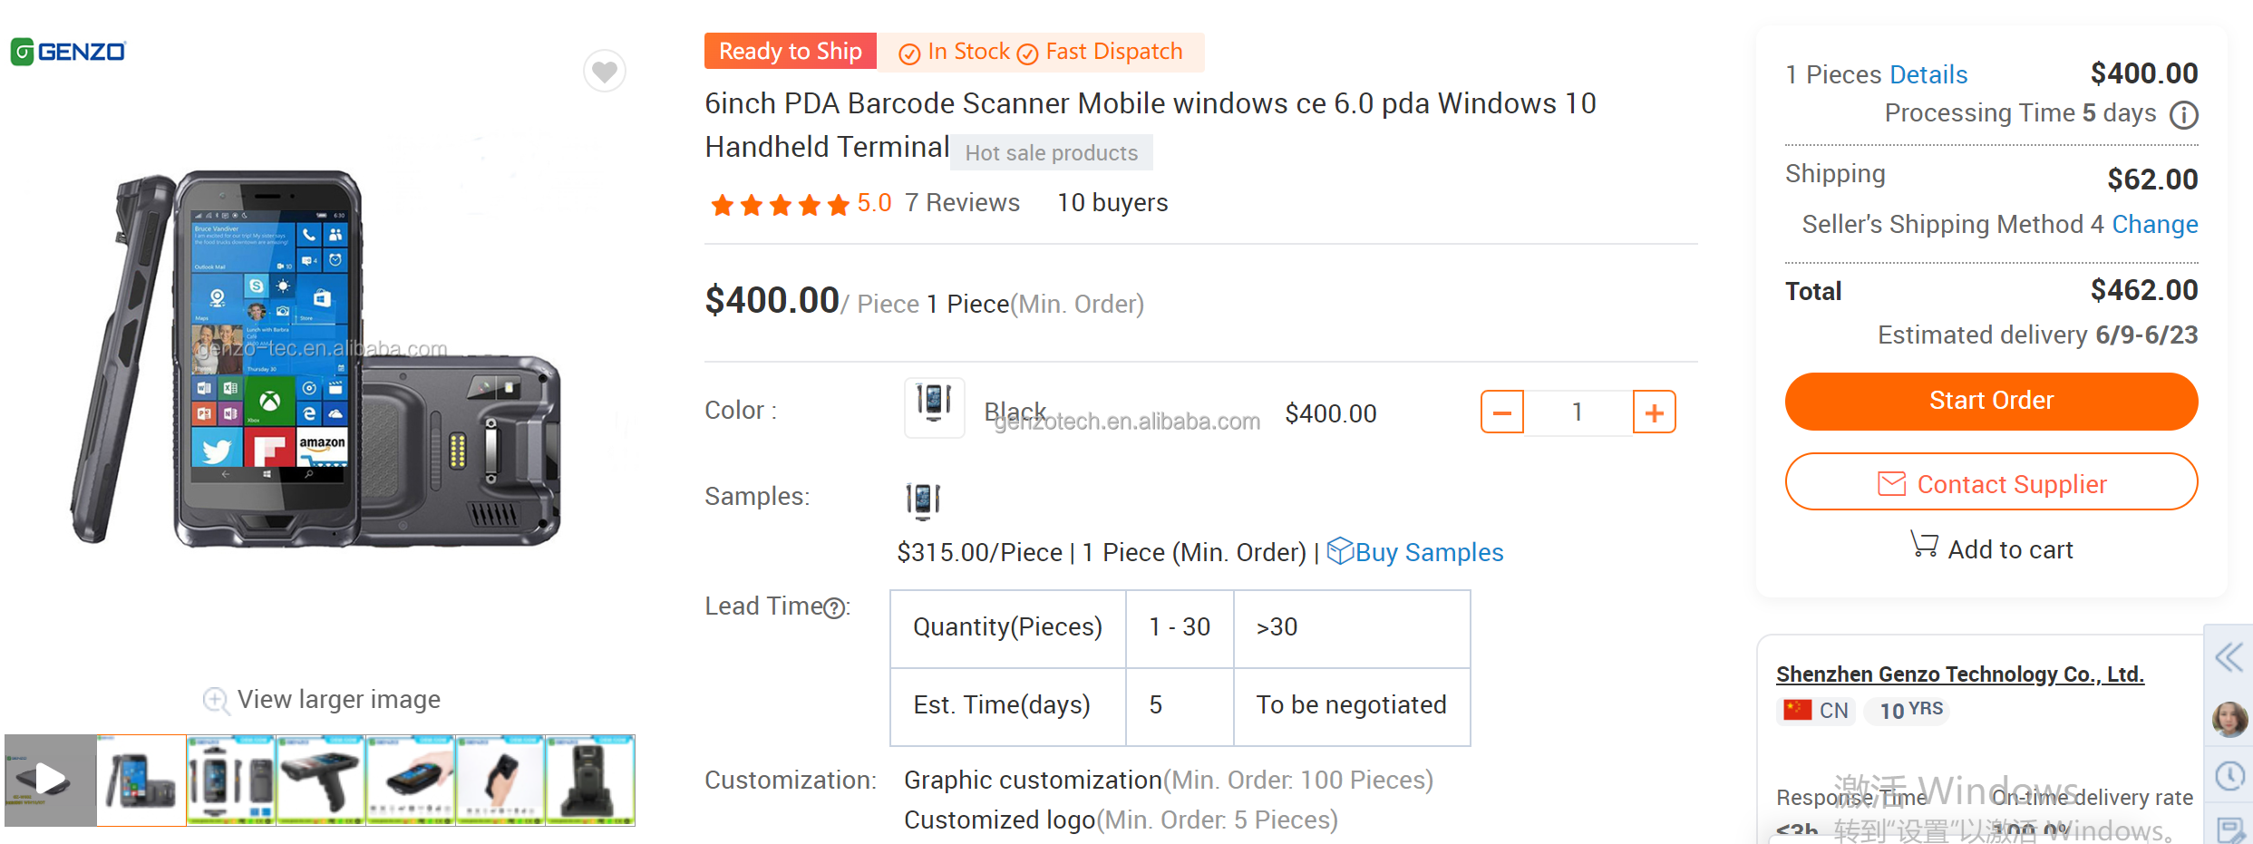
Task: Change the seller's shipping method
Action: (2154, 224)
